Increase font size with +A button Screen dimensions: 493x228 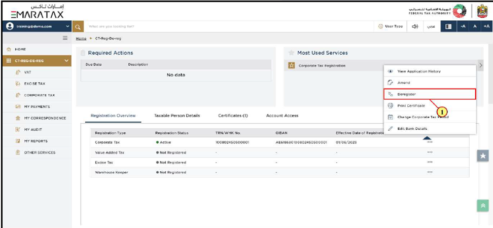486,26
